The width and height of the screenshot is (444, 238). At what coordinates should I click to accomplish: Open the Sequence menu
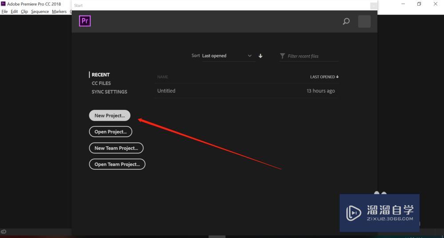point(40,12)
